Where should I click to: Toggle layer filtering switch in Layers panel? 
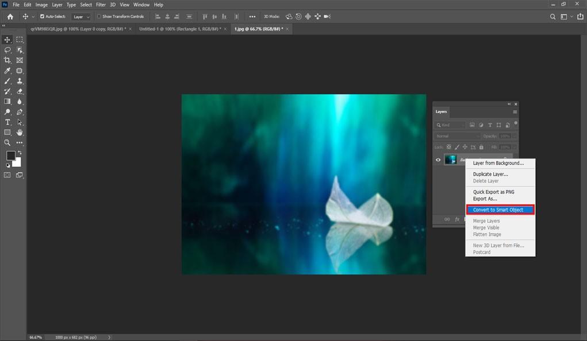click(516, 123)
